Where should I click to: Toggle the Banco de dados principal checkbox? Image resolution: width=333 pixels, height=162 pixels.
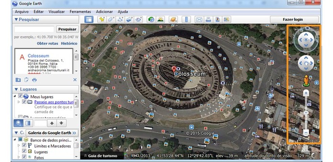coord(20,139)
